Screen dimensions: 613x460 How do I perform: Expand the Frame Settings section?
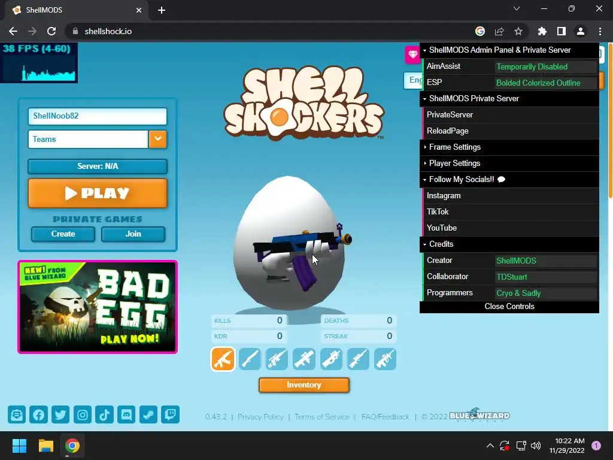click(509, 147)
